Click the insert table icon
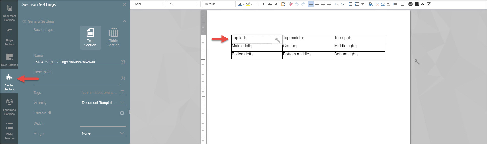This screenshot has height=144, width=487. tap(403, 4)
